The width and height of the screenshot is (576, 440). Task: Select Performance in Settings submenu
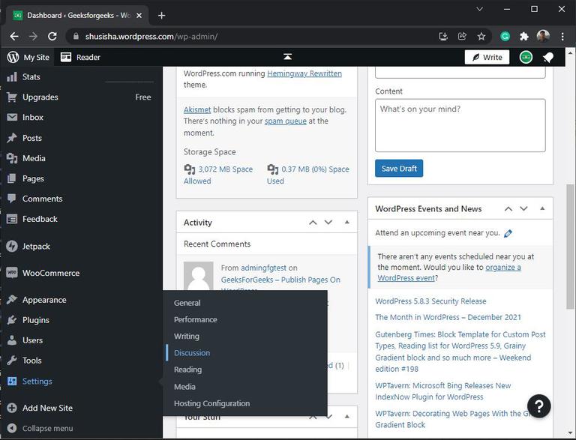point(196,319)
